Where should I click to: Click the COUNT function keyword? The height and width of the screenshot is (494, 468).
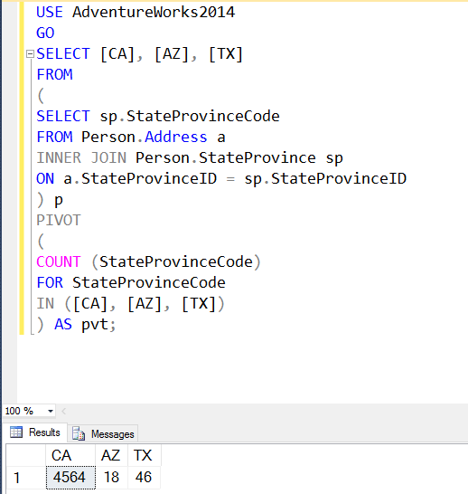(59, 261)
